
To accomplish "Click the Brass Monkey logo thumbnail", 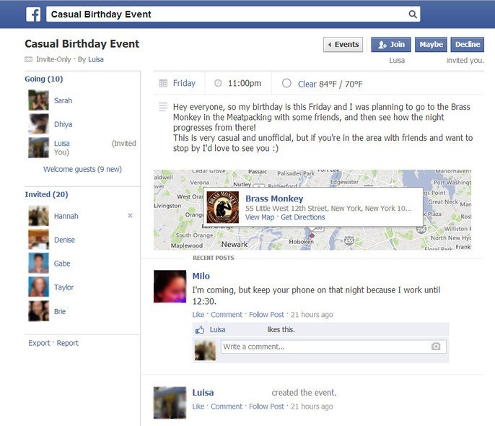I will (222, 207).
